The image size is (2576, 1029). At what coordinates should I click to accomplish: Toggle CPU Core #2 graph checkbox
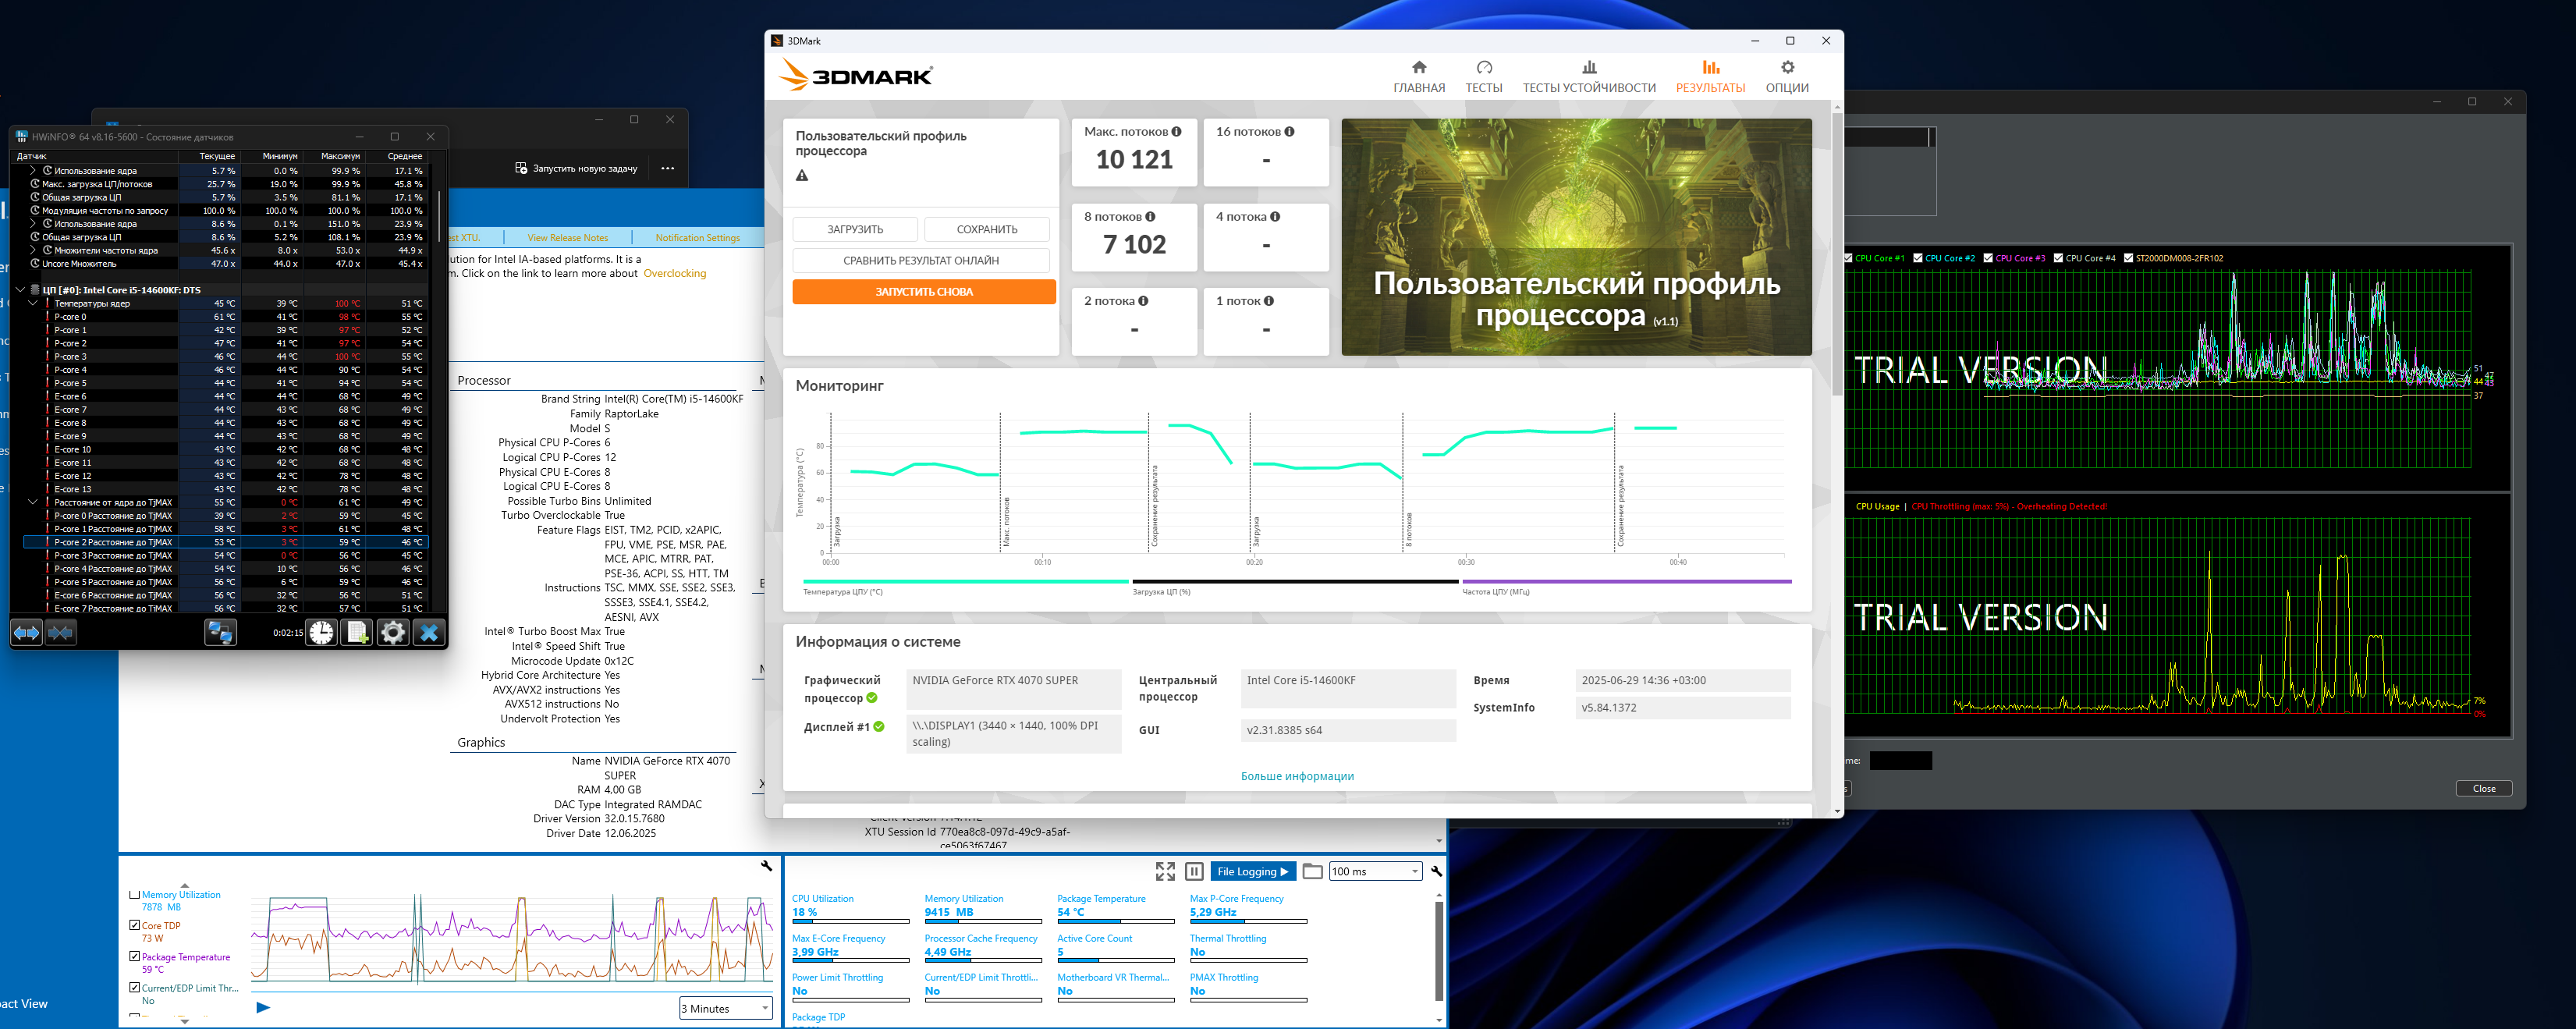pyautogui.click(x=1918, y=258)
